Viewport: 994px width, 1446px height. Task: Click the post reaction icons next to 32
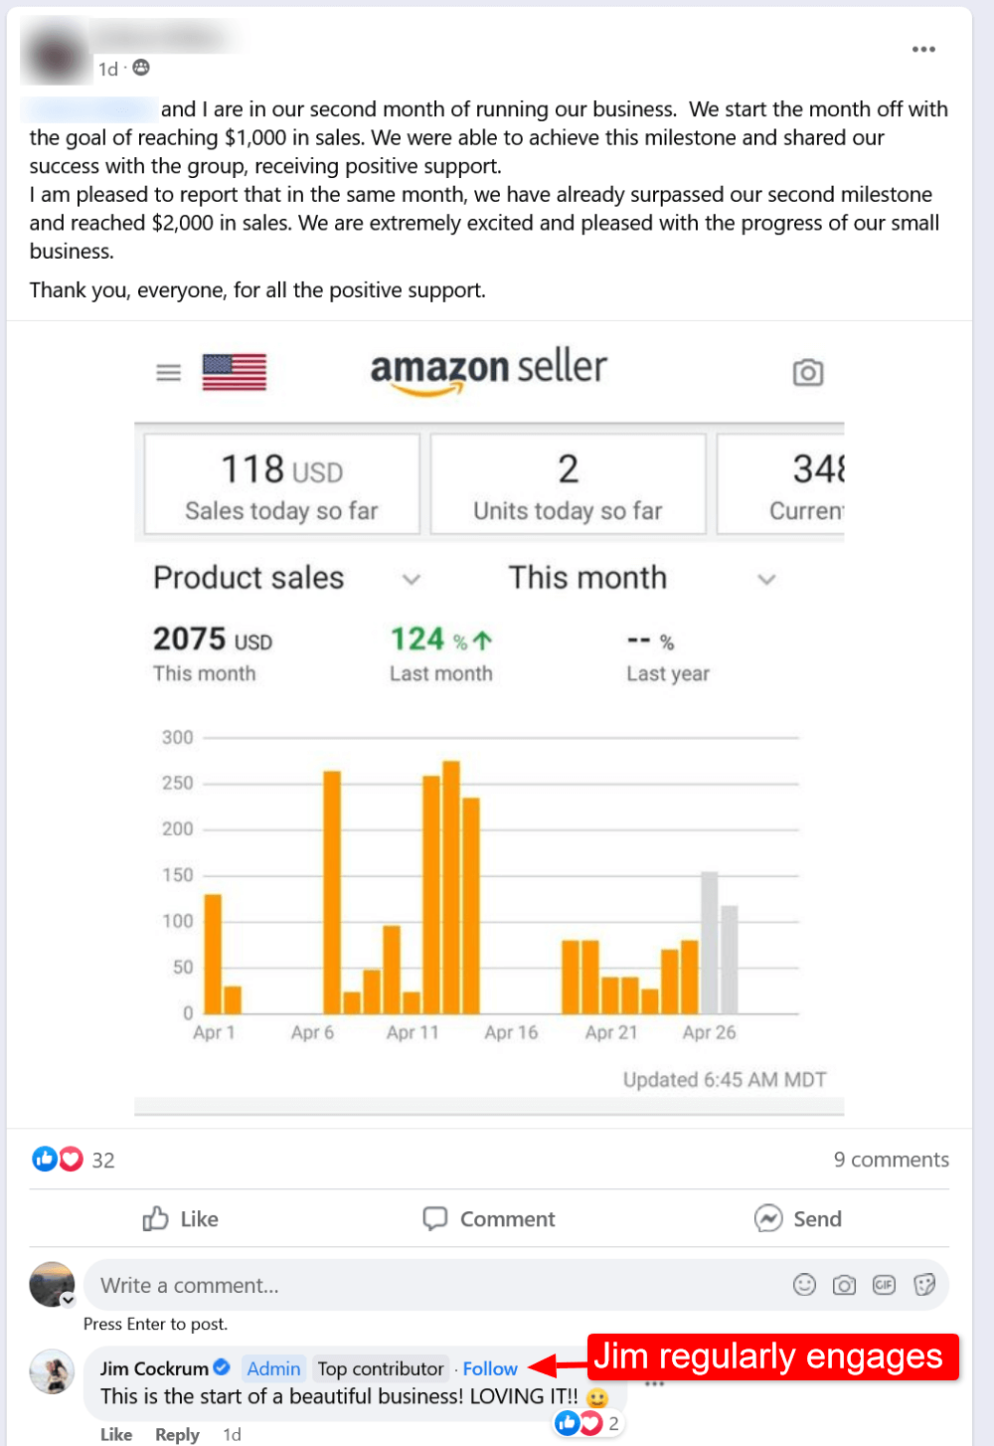coord(58,1159)
